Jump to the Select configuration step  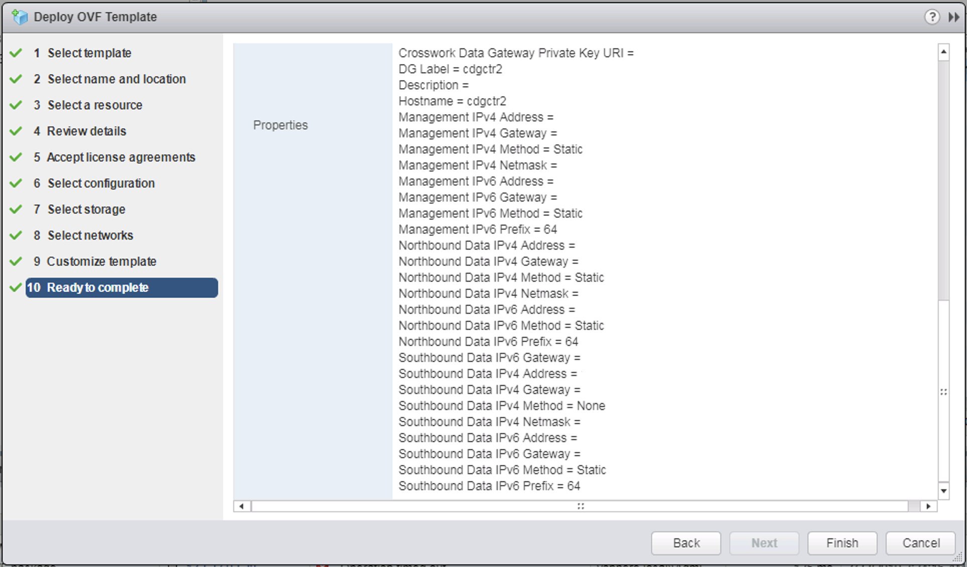(101, 183)
